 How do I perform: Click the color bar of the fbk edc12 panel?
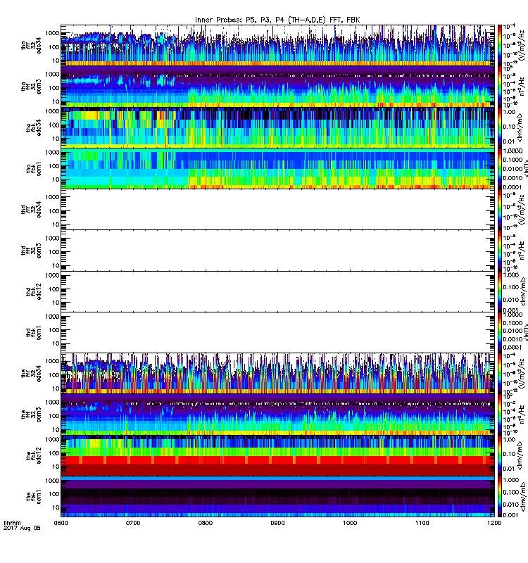pos(500,455)
